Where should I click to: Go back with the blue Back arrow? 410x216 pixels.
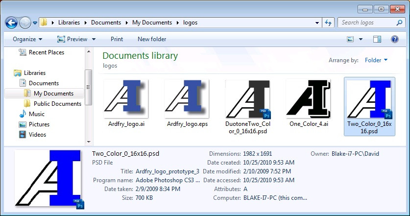coord(11,23)
